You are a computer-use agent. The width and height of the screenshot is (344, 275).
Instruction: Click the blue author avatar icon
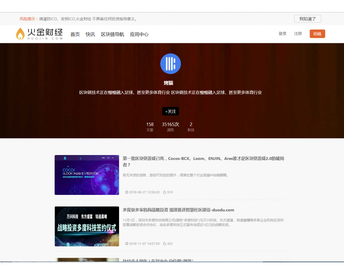(x=171, y=64)
